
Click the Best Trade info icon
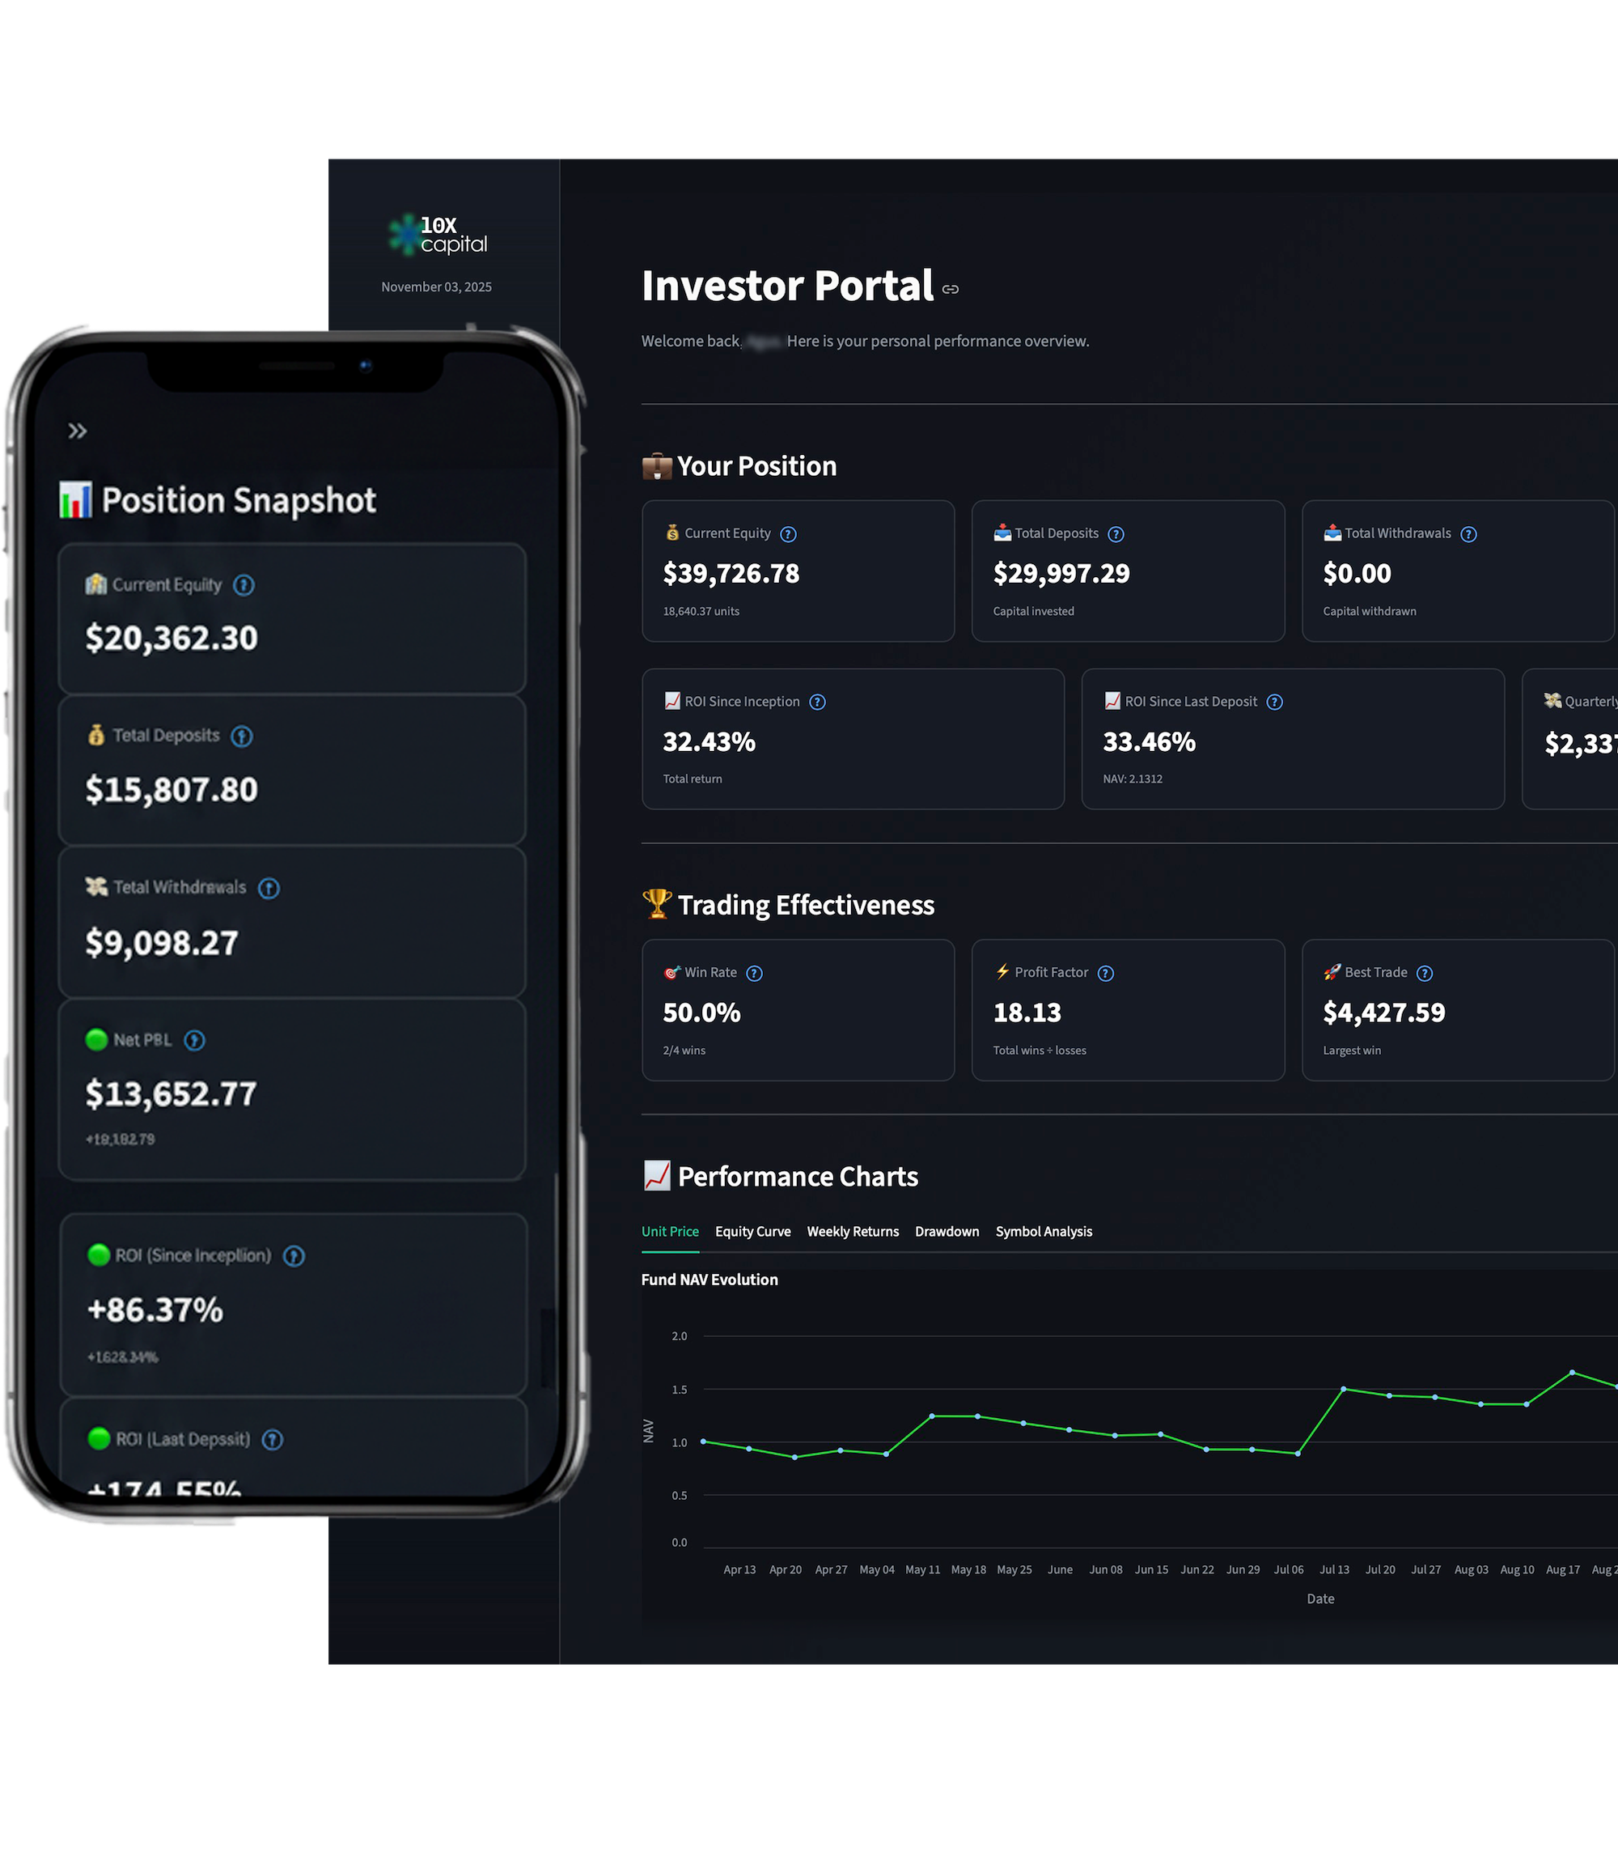(x=1425, y=973)
